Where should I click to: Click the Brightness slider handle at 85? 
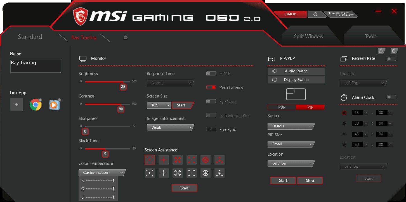(x=123, y=87)
